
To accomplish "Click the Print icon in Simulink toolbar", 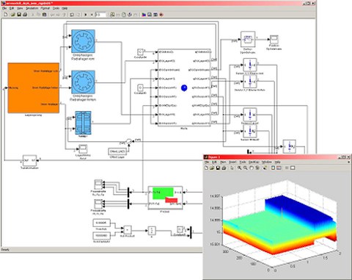I will pyautogui.click(x=25, y=15).
